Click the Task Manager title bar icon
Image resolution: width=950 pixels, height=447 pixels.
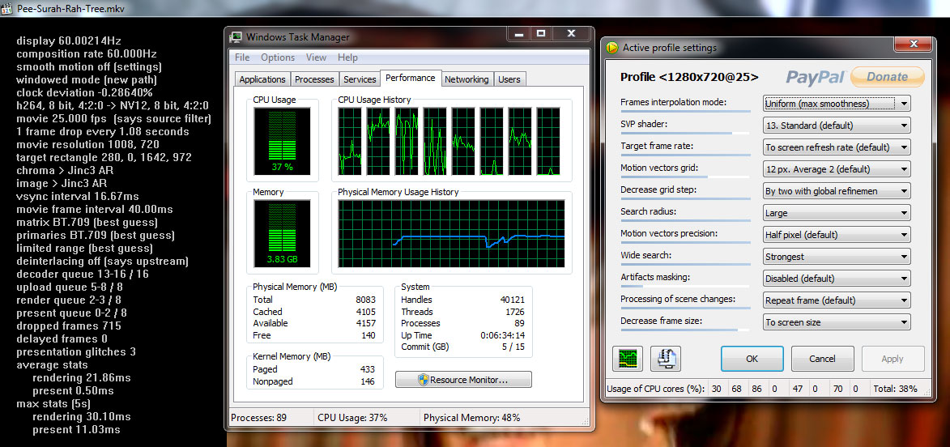click(x=236, y=37)
